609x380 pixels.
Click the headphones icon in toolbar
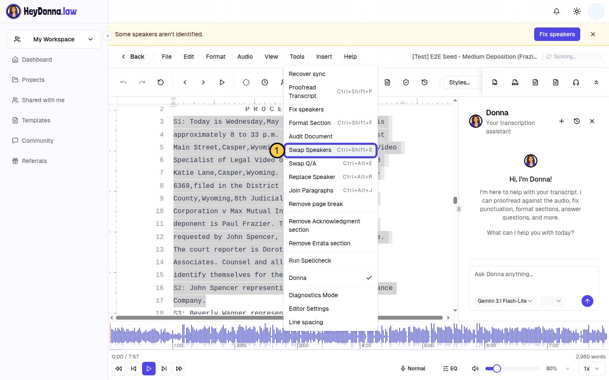coord(576,82)
